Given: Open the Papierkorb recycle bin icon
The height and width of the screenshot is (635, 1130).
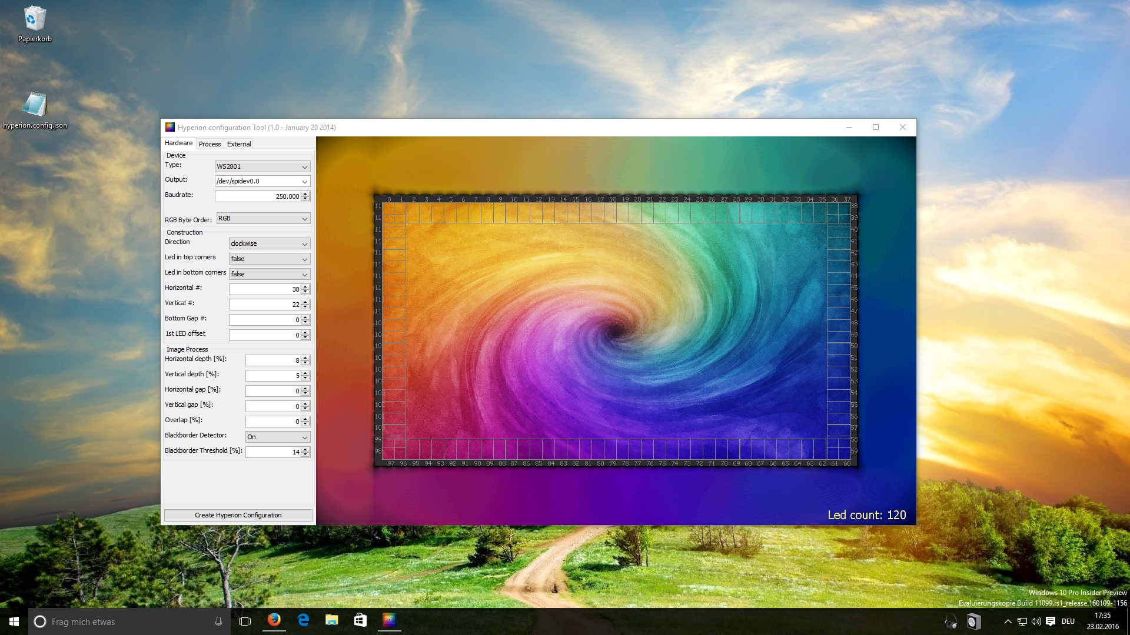Looking at the screenshot, I should click(35, 20).
